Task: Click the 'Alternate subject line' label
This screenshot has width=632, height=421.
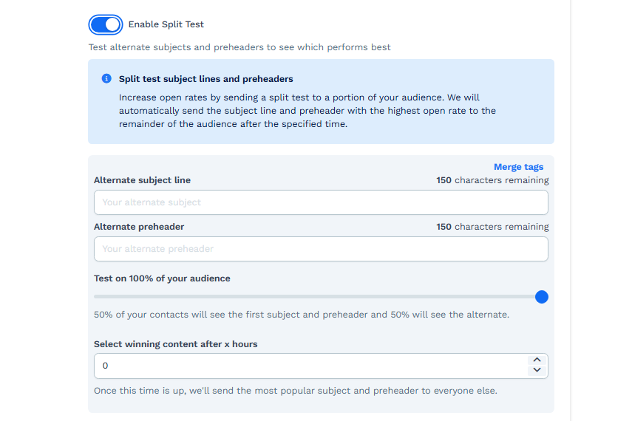Action: (142, 180)
